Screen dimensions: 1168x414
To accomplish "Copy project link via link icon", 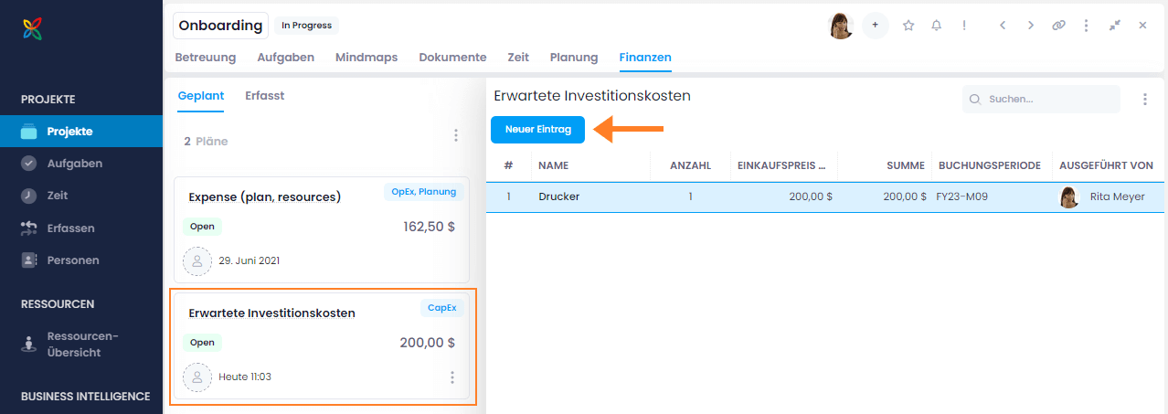I will point(1059,26).
